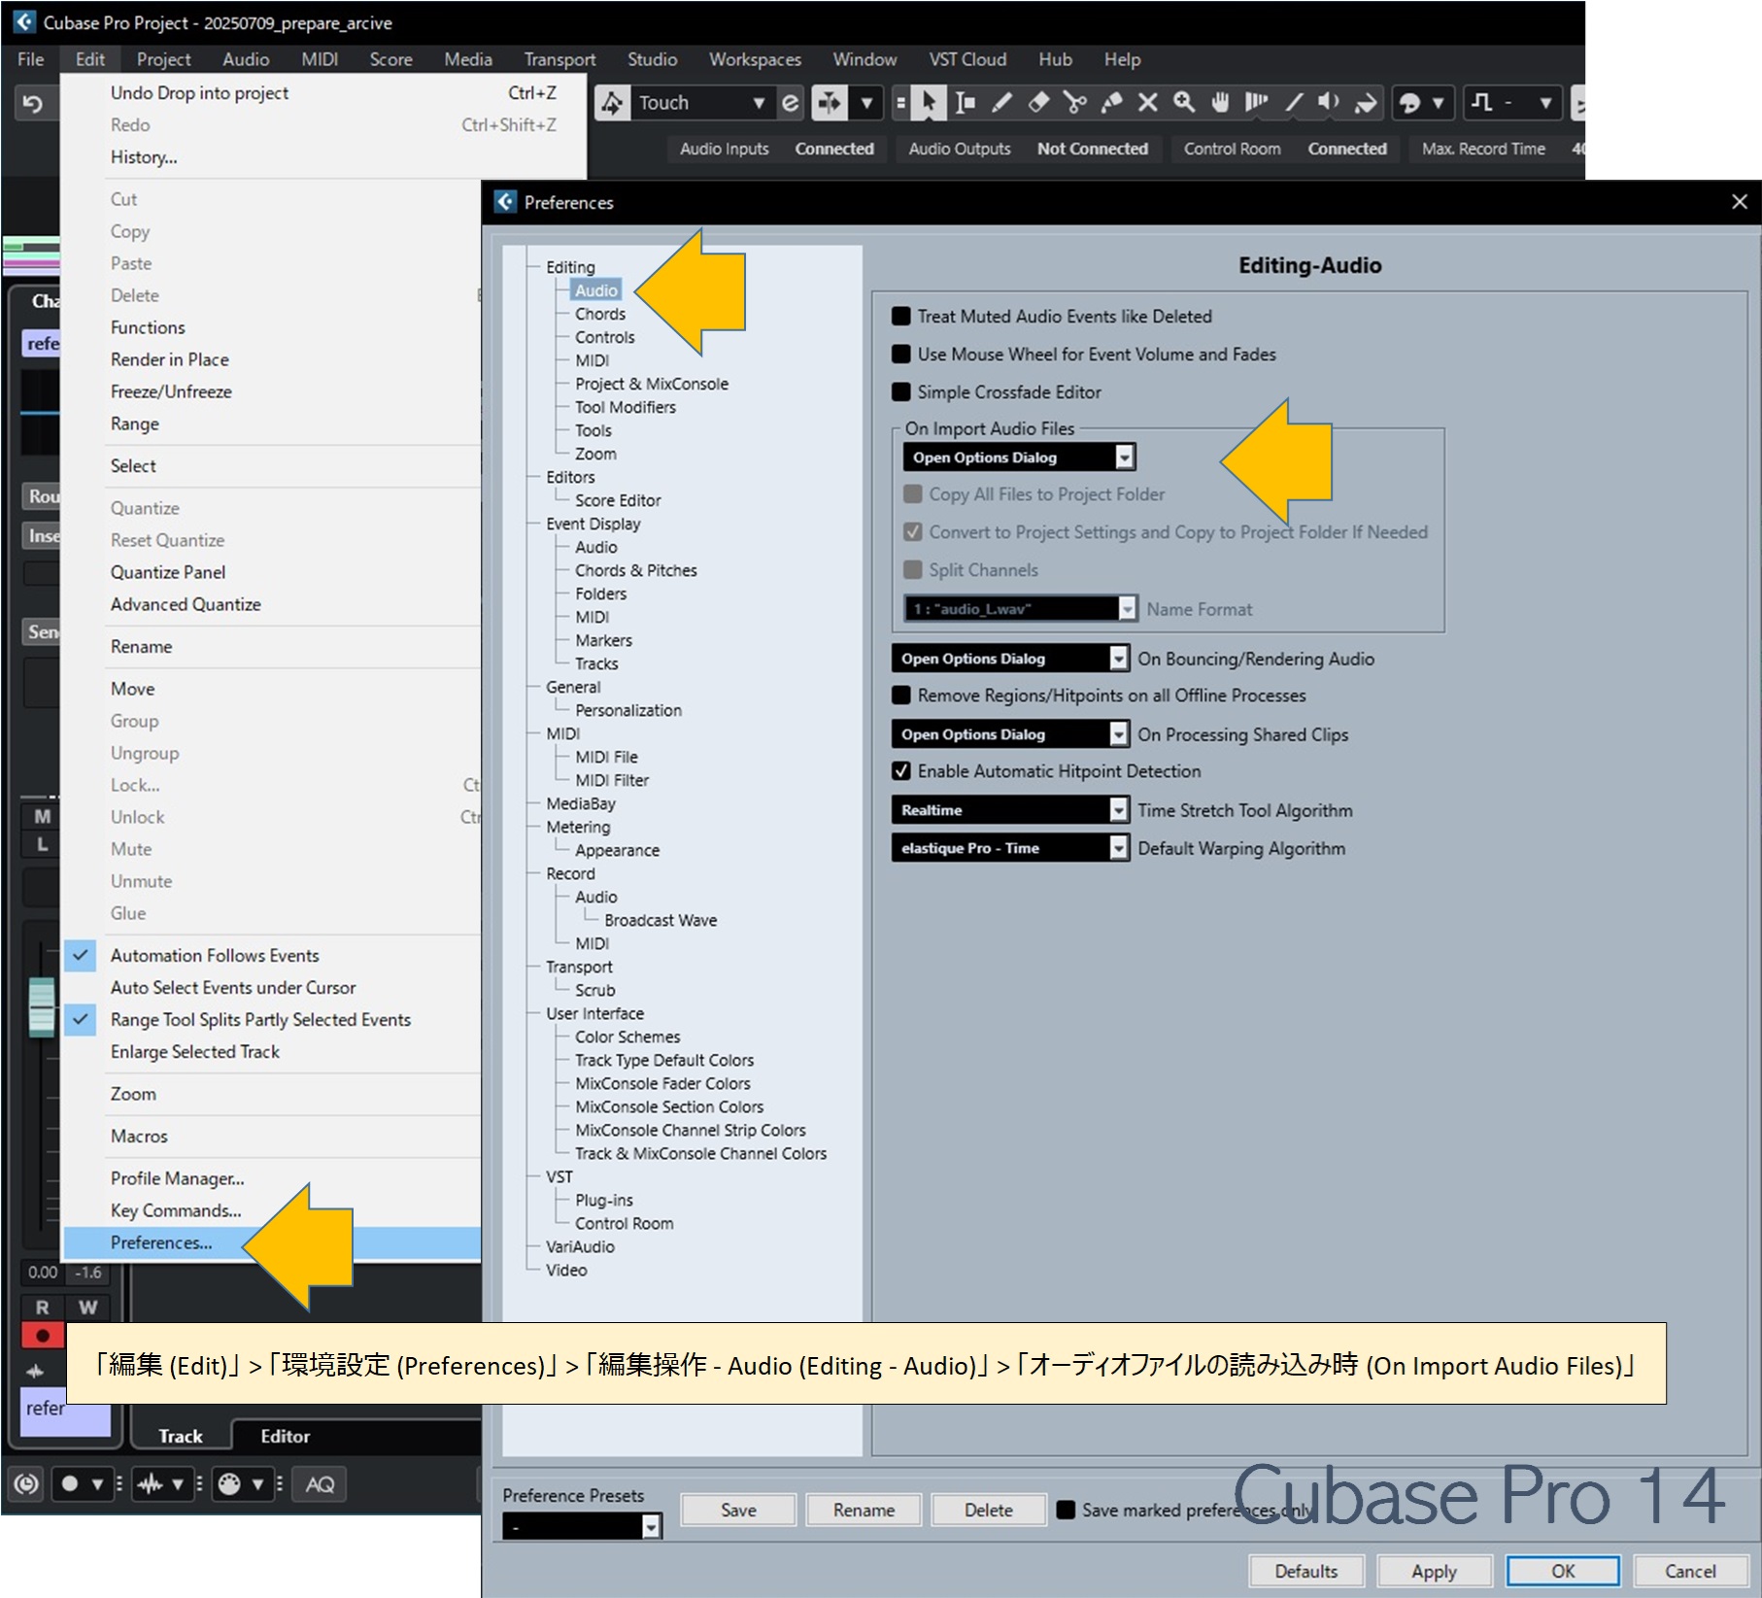Image resolution: width=1762 pixels, height=1598 pixels.
Task: Switch to the Editor tab
Action: (x=285, y=1436)
